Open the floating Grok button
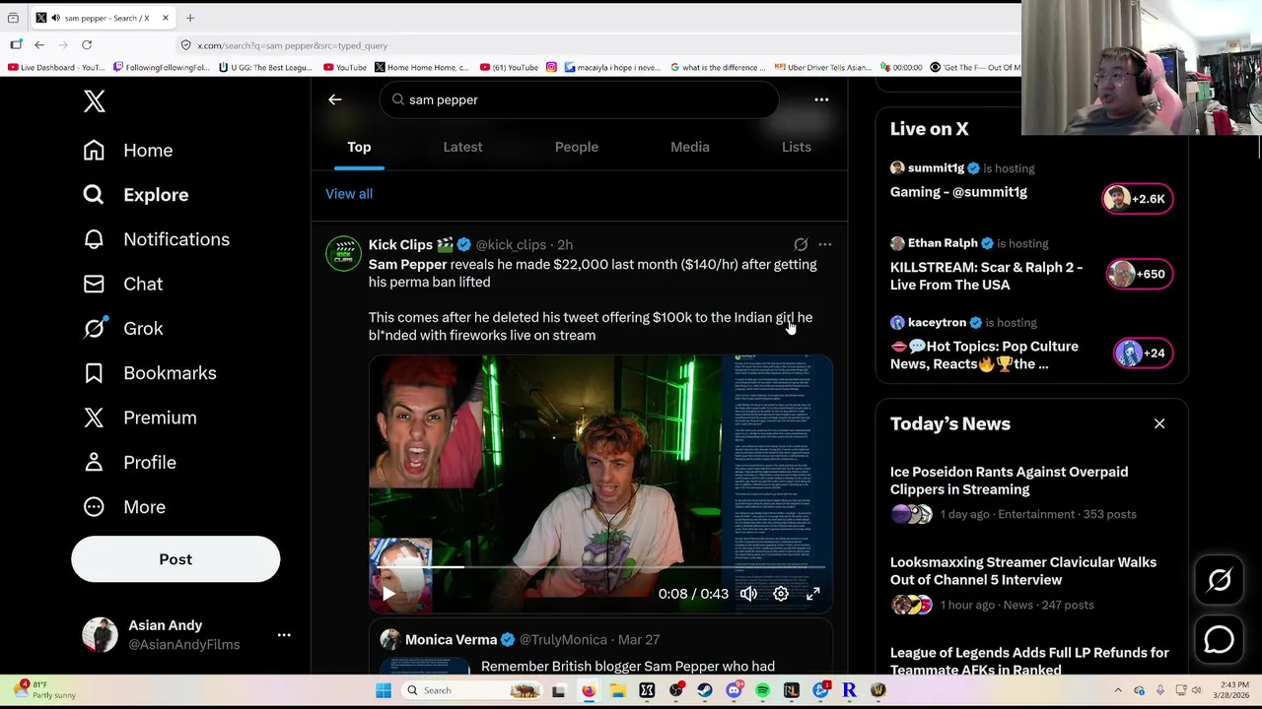The height and width of the screenshot is (709, 1262). [1220, 580]
